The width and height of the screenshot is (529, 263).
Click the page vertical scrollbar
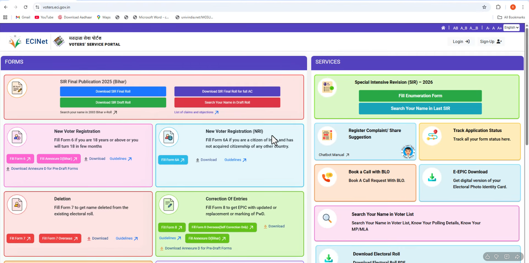point(527,86)
